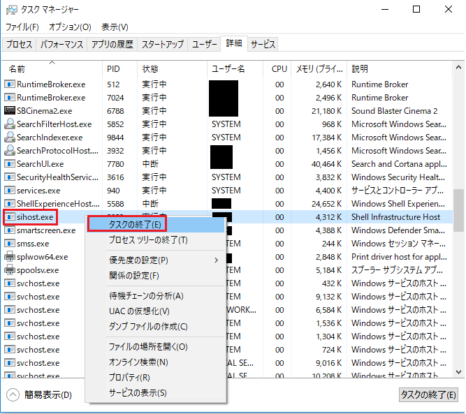The image size is (466, 414).
Task: Click the SearchFilterHost.exe process icon
Action: click(x=10, y=124)
